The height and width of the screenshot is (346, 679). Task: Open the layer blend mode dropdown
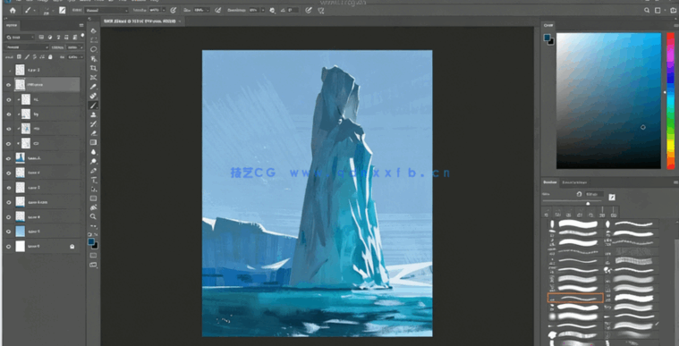27,47
